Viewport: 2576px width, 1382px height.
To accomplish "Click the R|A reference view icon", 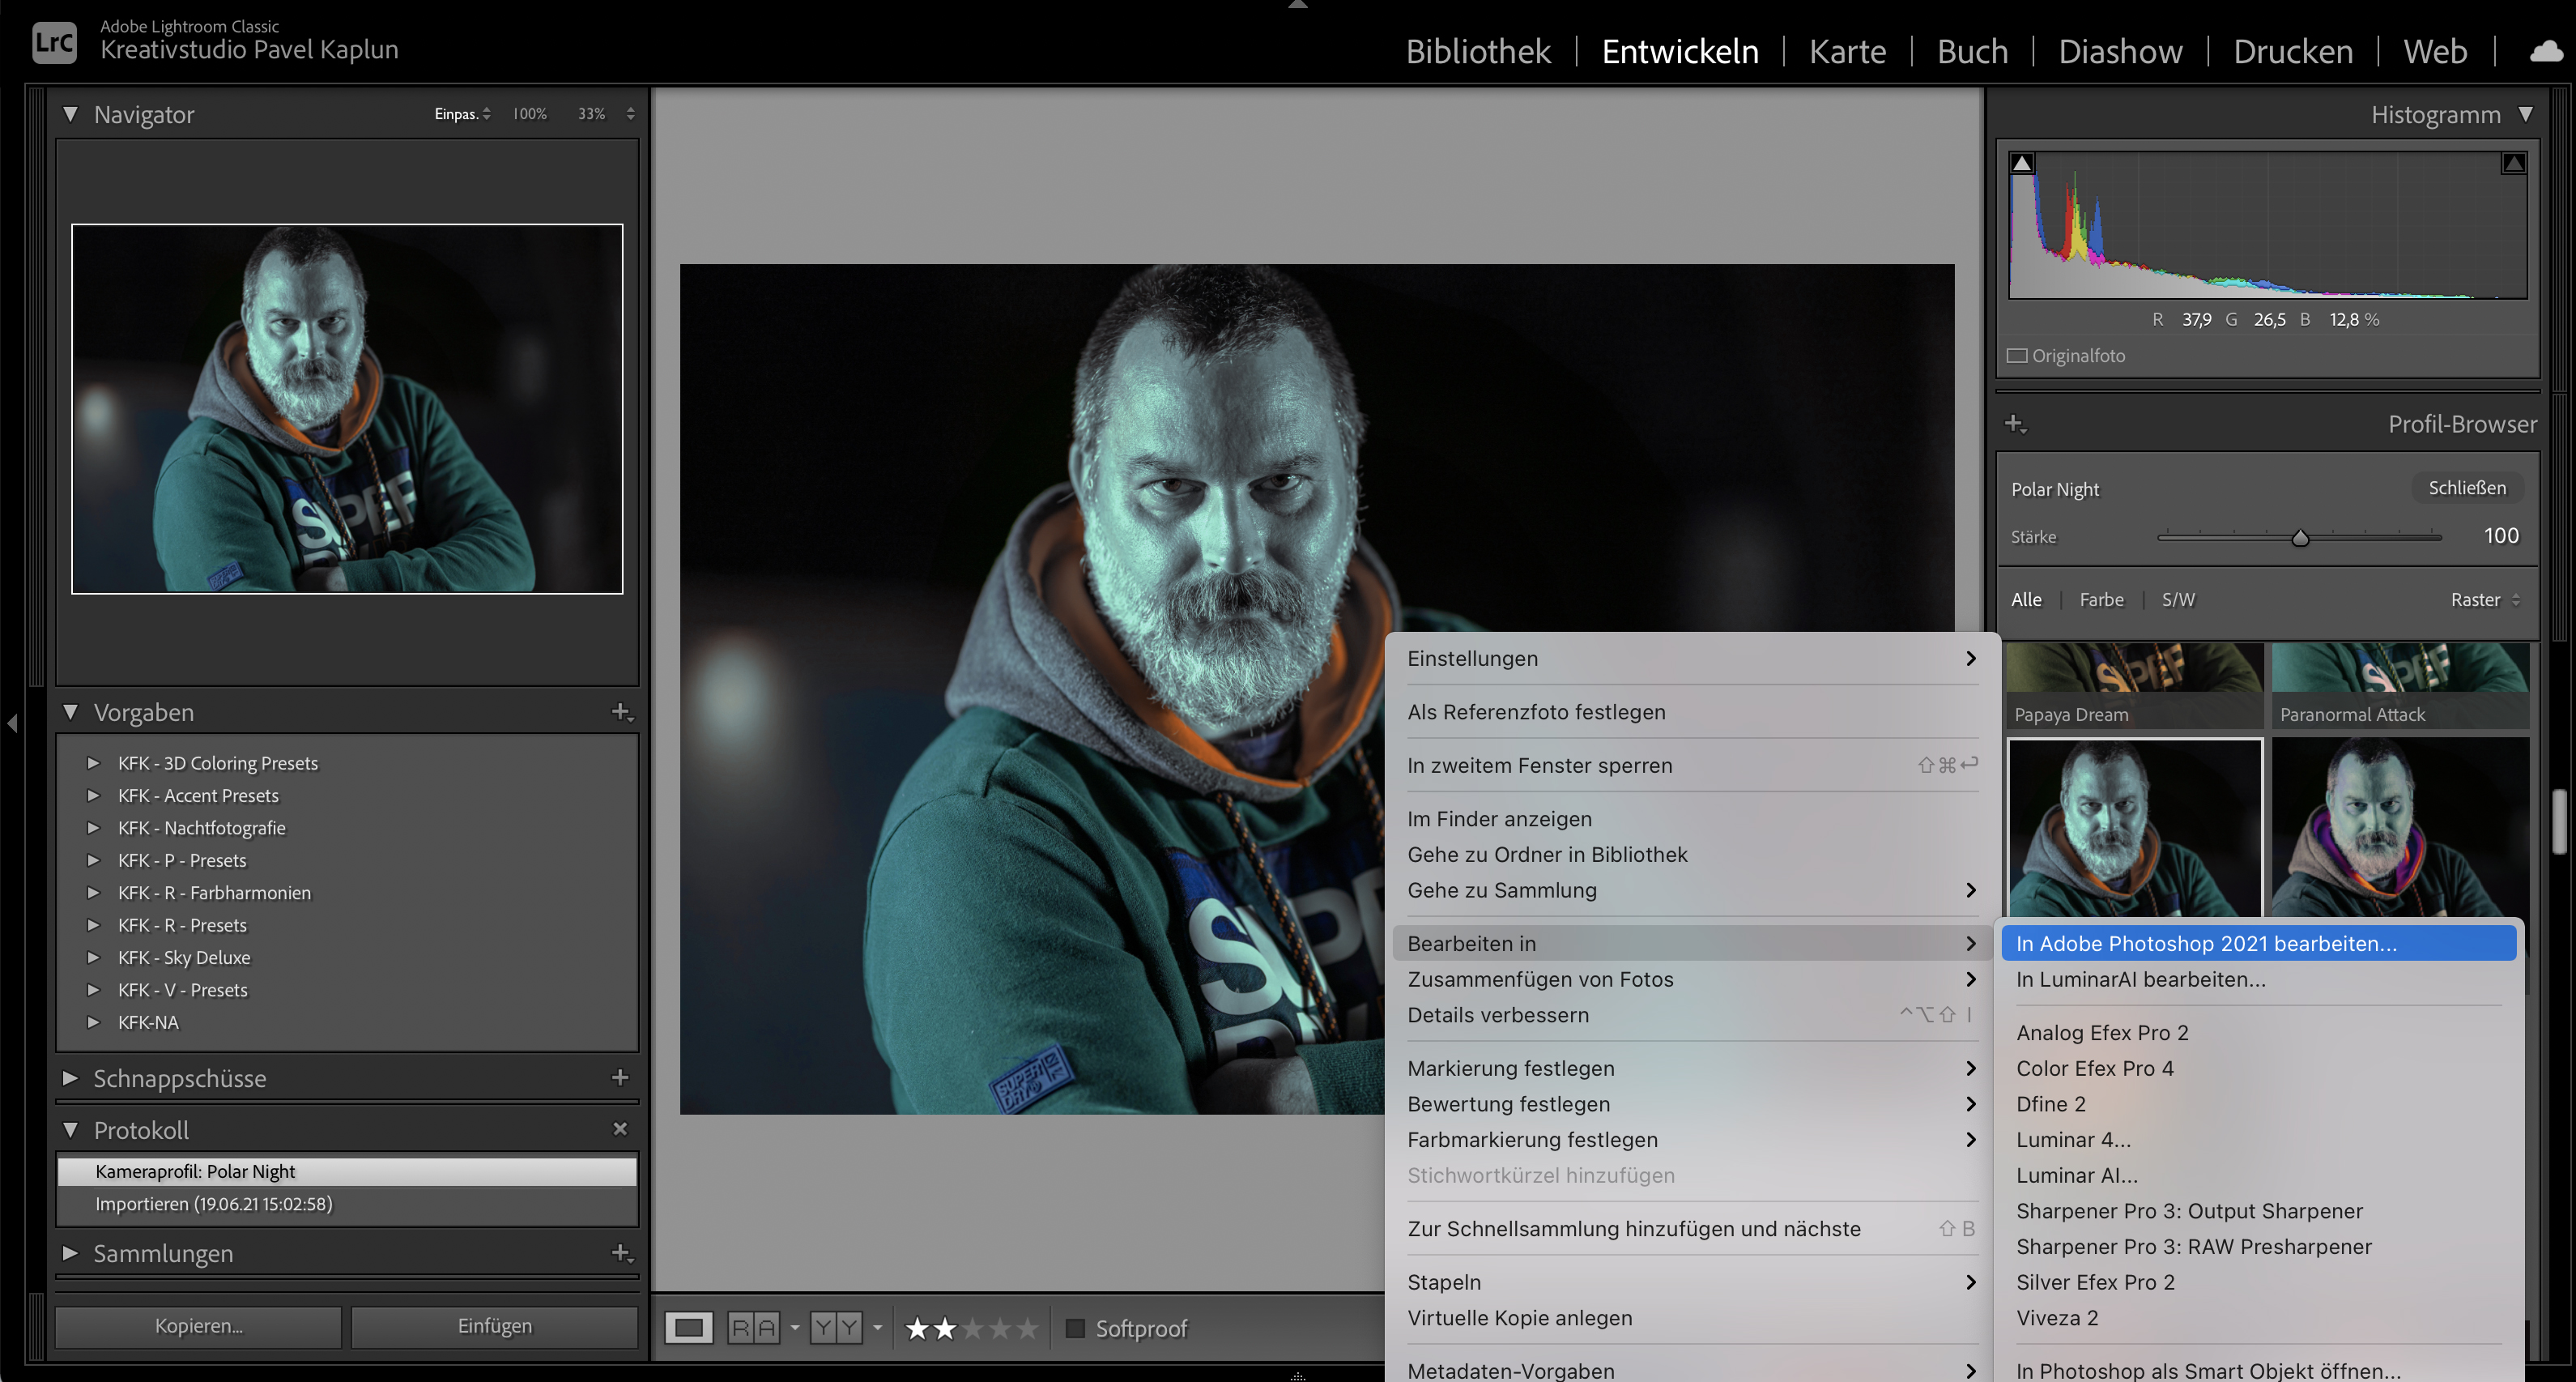I will [753, 1328].
